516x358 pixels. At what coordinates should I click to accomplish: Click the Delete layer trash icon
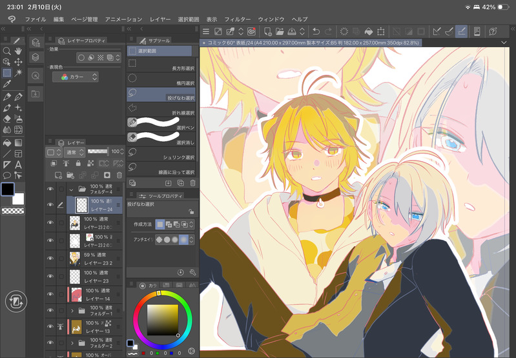click(119, 175)
